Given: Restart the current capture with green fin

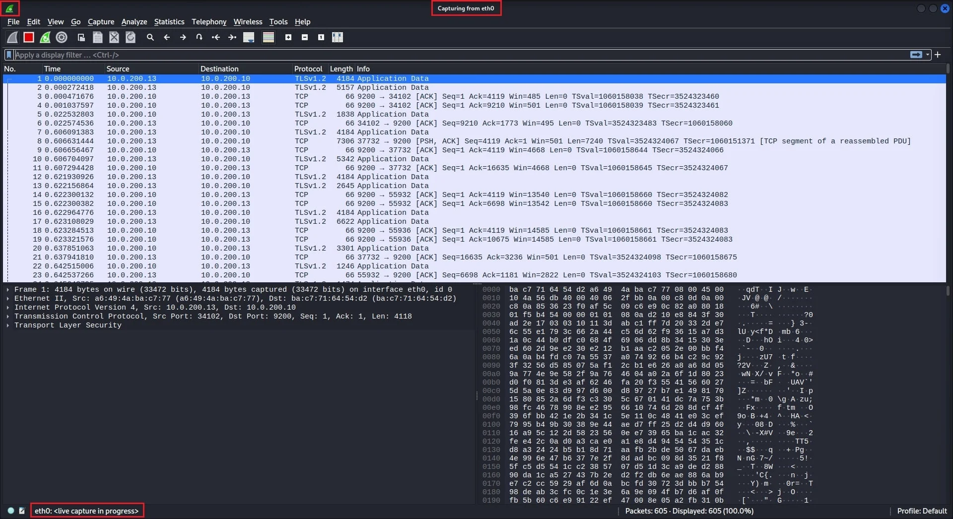Looking at the screenshot, I should pos(45,37).
